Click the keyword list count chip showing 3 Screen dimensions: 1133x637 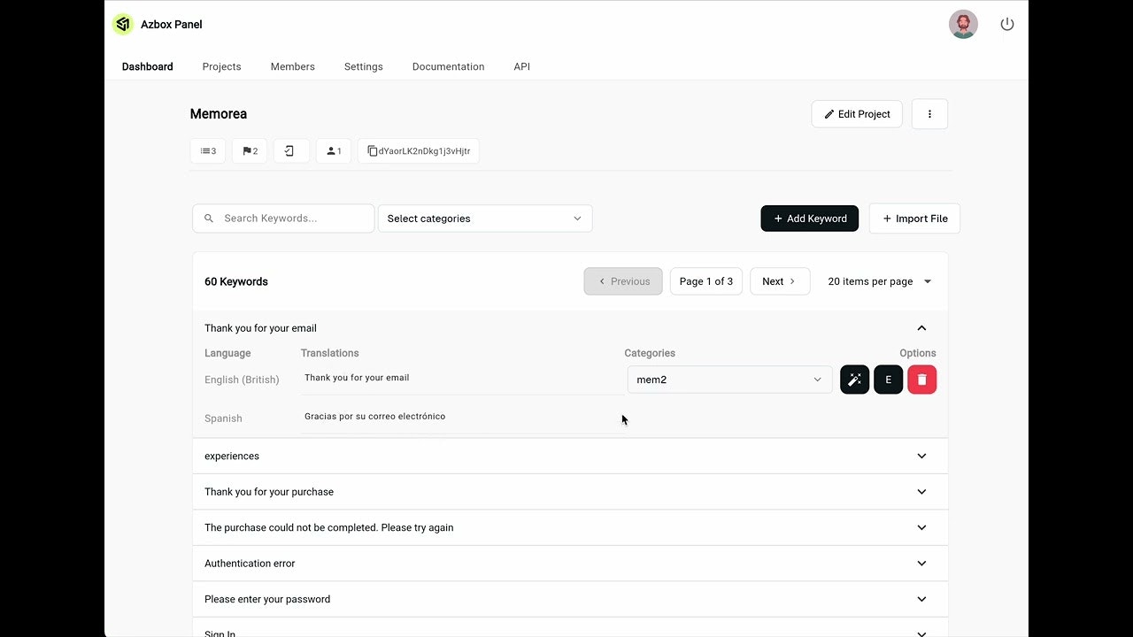208,151
